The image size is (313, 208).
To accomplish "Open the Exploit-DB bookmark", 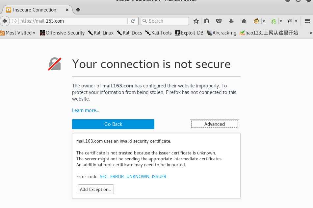I will tap(189, 33).
